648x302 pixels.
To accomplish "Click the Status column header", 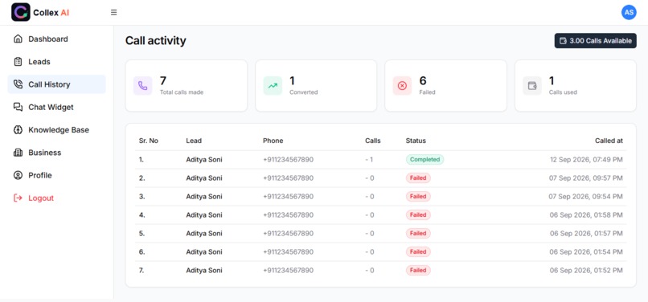I will click(x=416, y=141).
